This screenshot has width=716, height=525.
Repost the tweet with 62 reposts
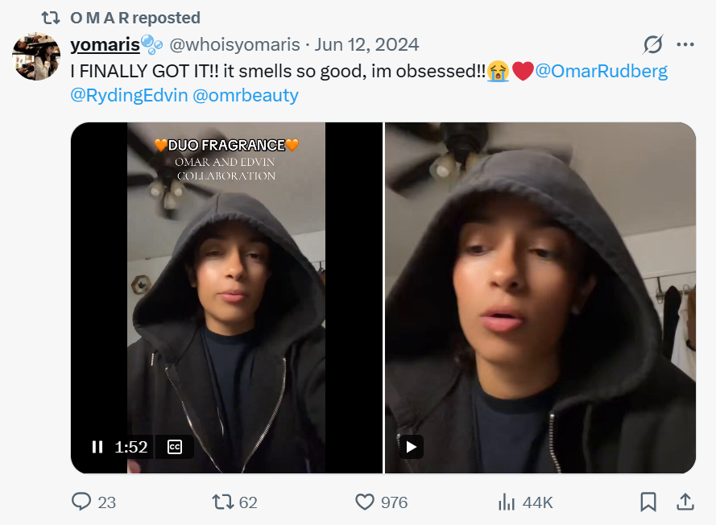click(x=222, y=502)
